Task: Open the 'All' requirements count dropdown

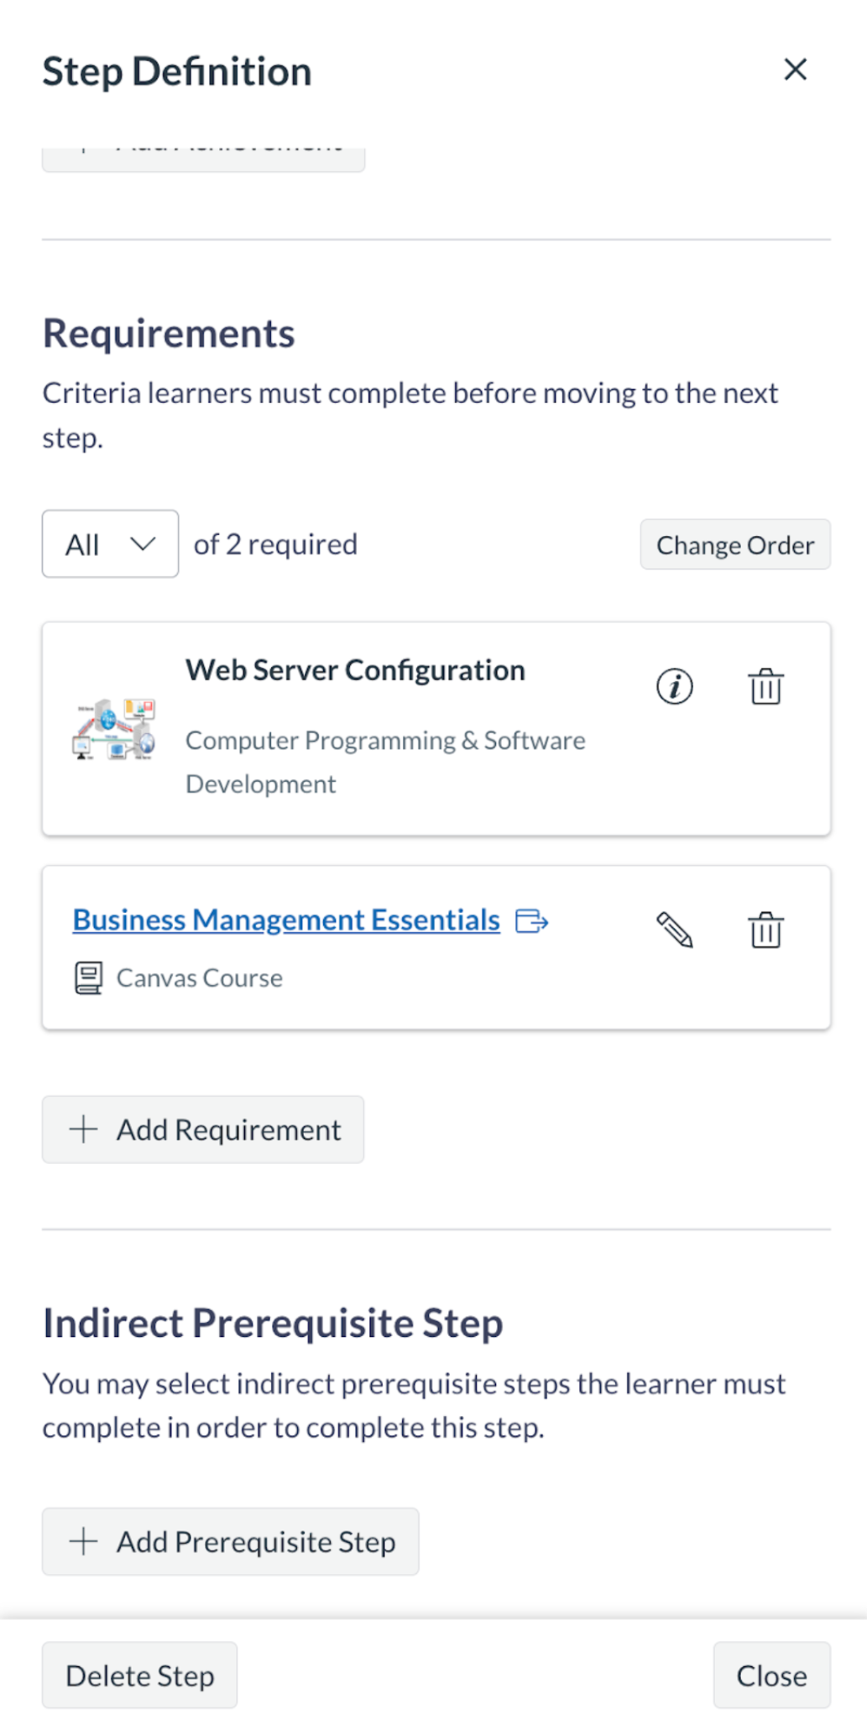Action: (110, 544)
